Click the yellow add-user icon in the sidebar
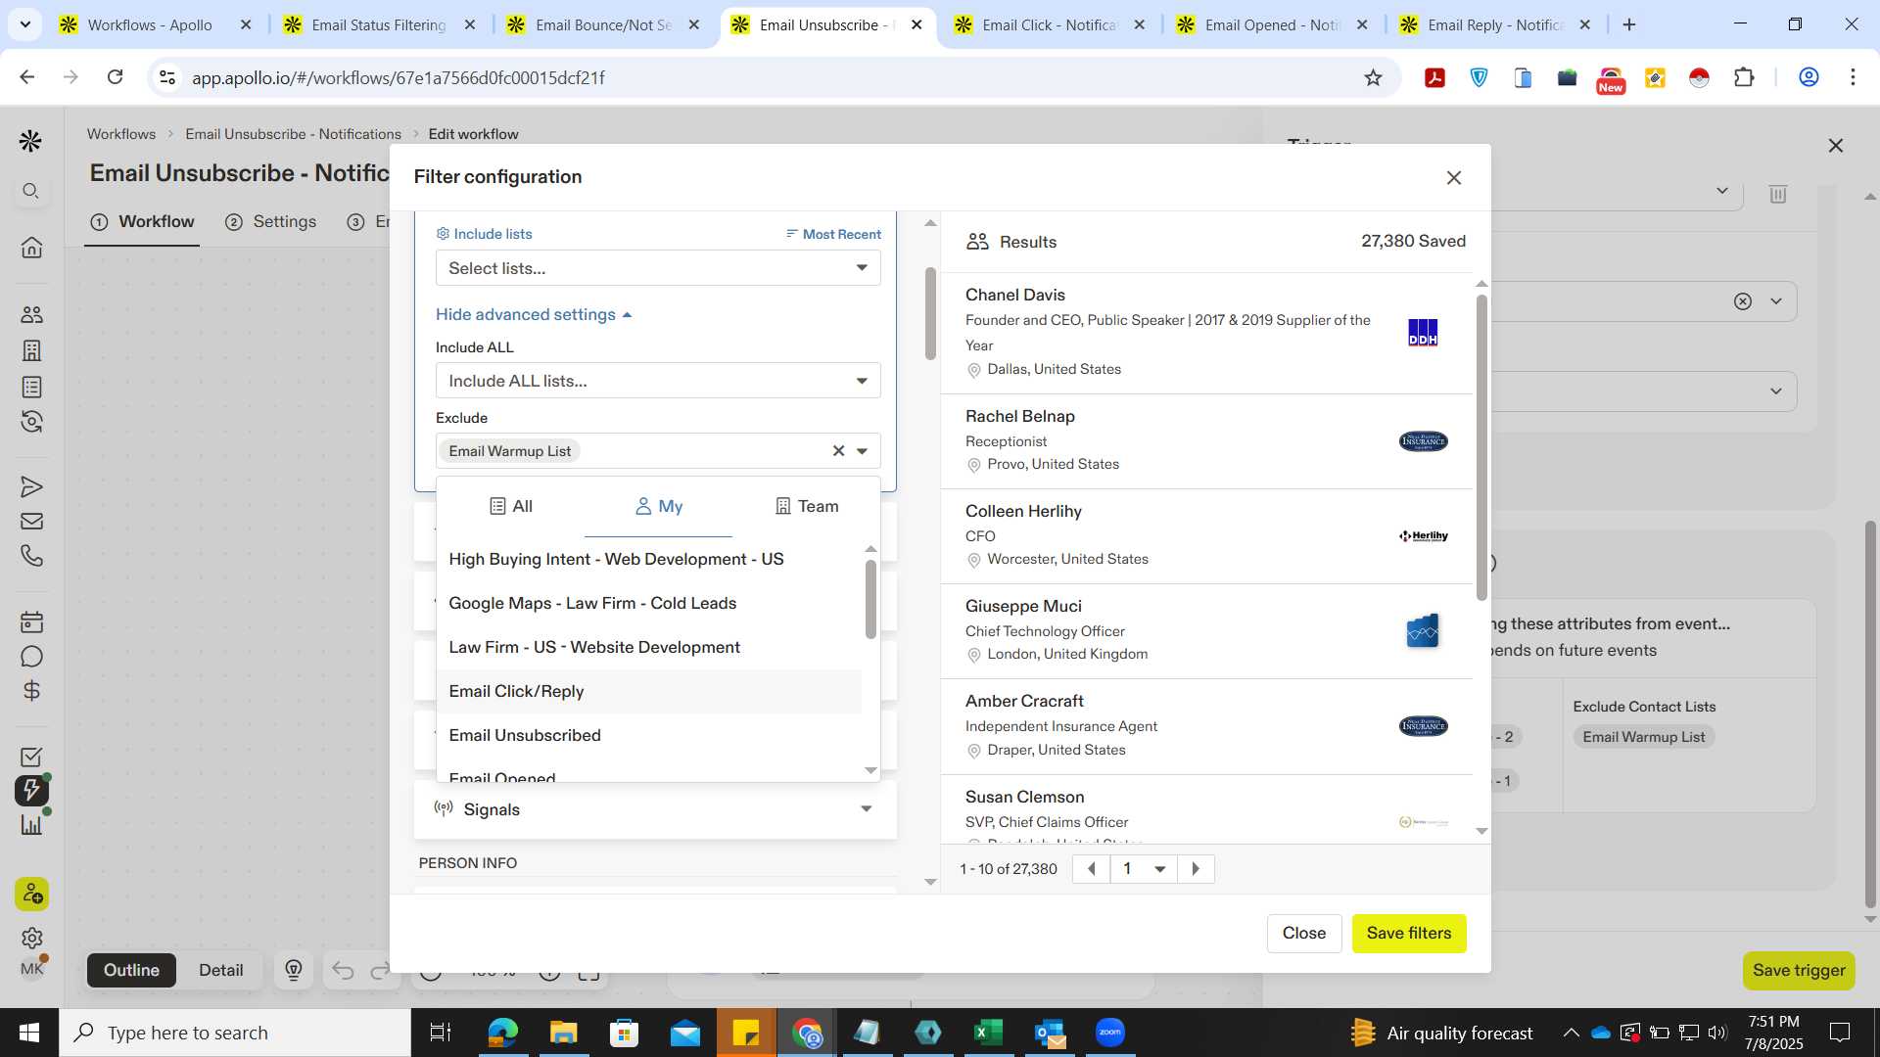Image resolution: width=1880 pixels, height=1057 pixels. 31,894
